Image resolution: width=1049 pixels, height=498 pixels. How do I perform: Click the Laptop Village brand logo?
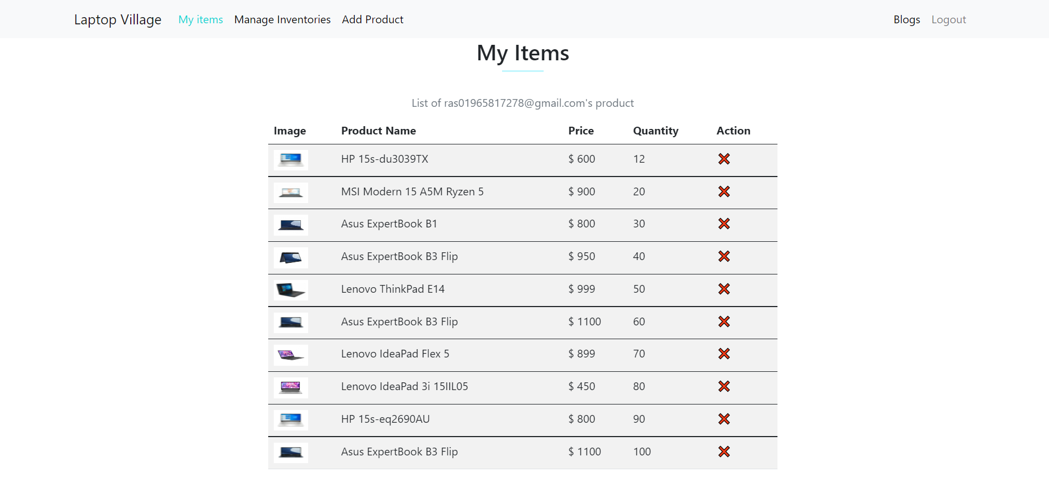117,19
